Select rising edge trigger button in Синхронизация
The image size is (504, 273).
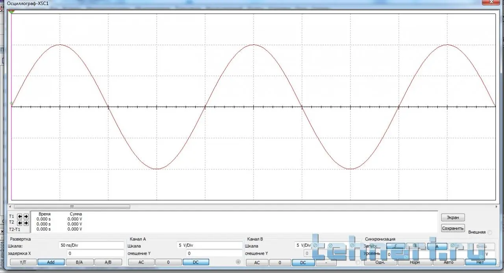396,246
